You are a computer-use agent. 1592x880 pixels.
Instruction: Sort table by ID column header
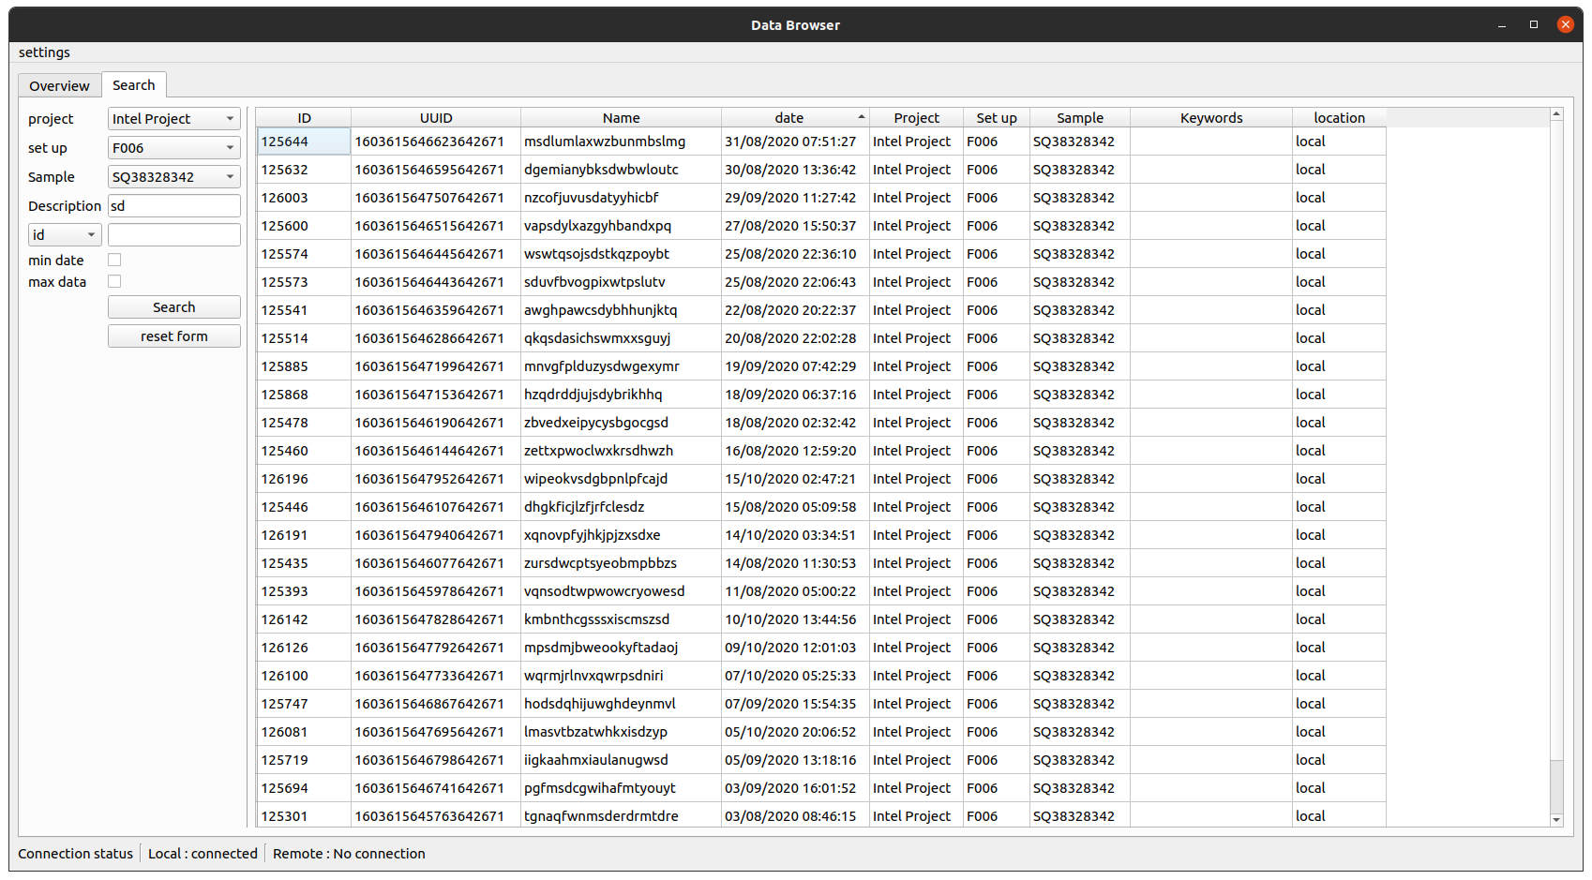point(304,117)
